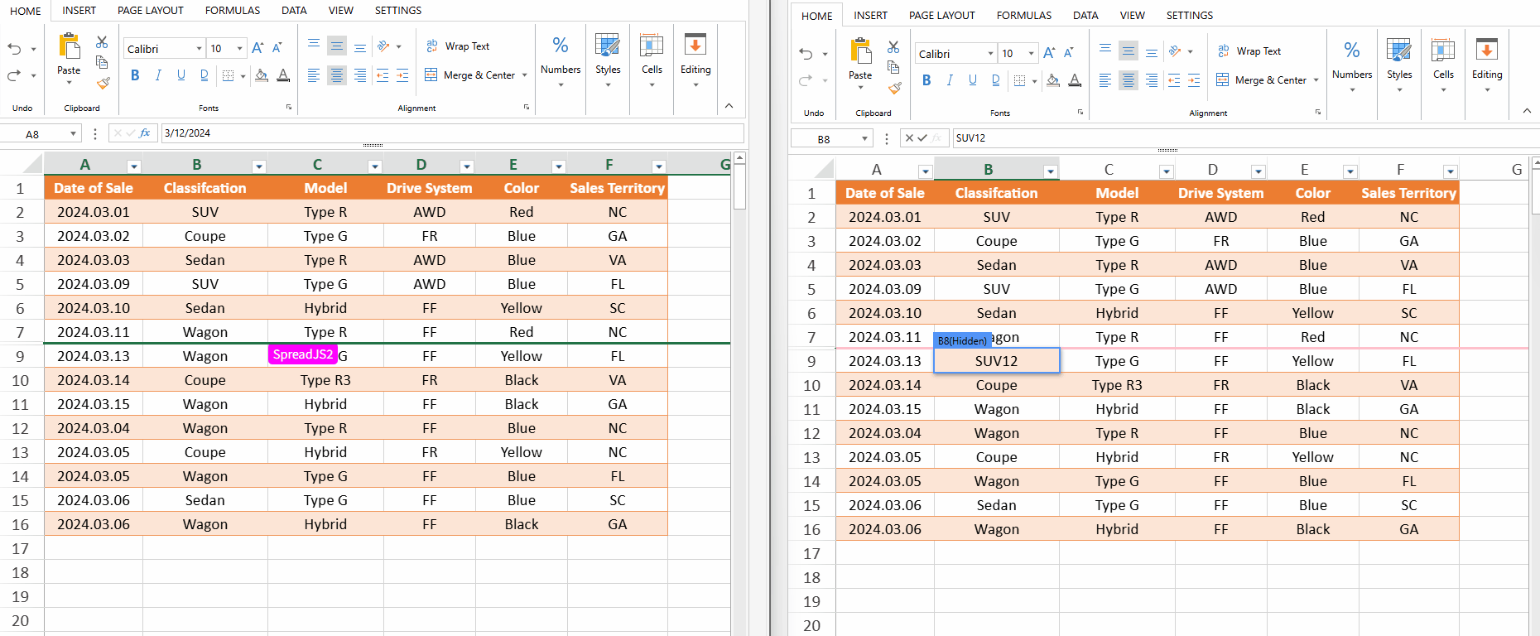Screen dimensions: 1540x636
Task: Switch to FORMULAS tab in left pane
Action: coord(233,11)
